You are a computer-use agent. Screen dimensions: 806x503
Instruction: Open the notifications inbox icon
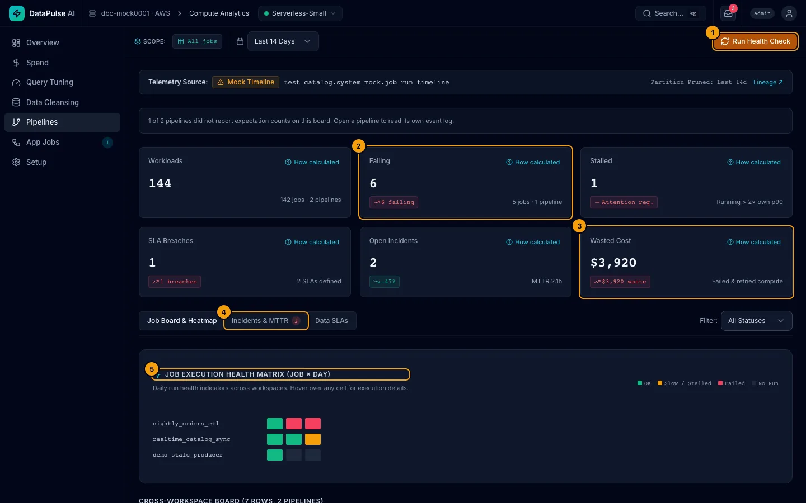point(728,13)
